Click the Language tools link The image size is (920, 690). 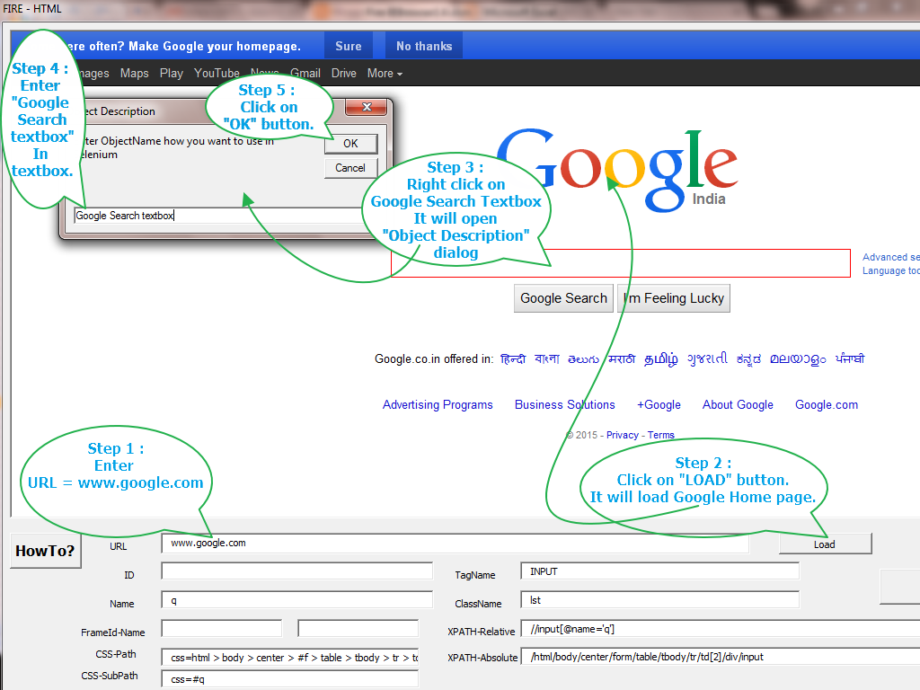tap(891, 270)
